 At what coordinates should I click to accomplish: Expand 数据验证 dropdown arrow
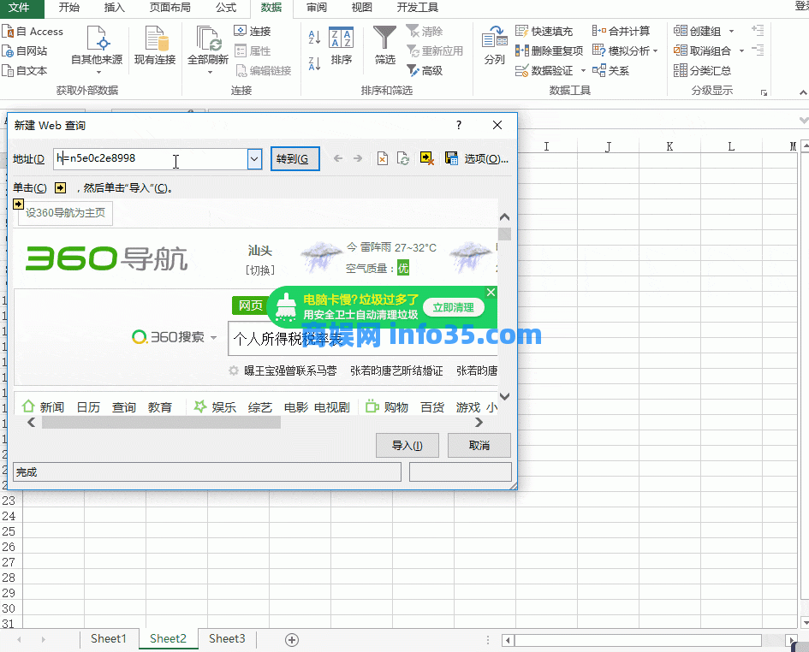pos(583,71)
